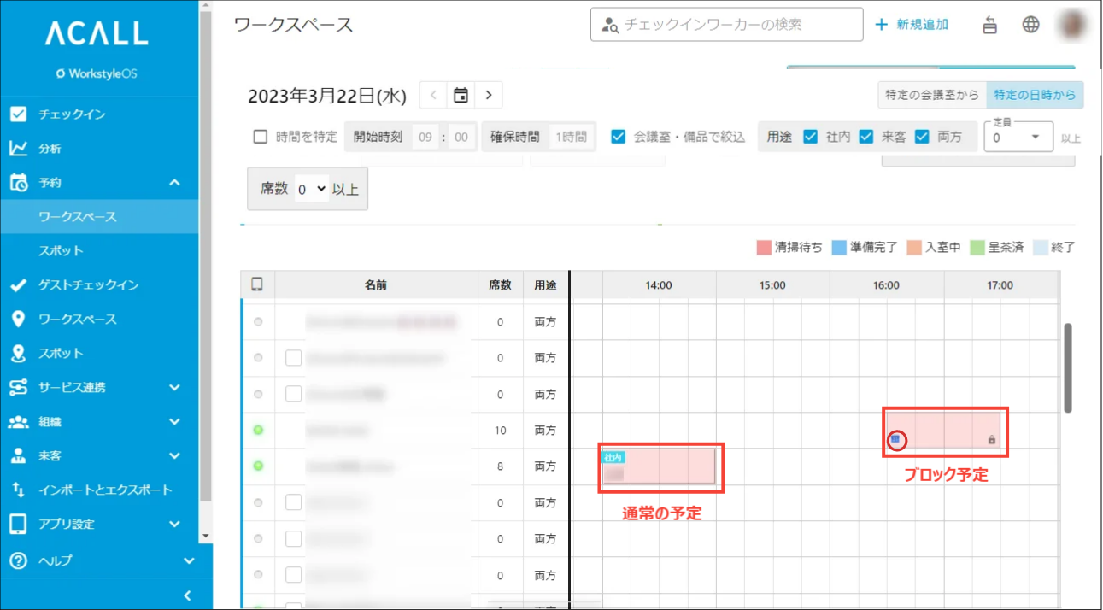This screenshot has height=610, width=1103.
Task: Click the calendar date picker icon
Action: 461,95
